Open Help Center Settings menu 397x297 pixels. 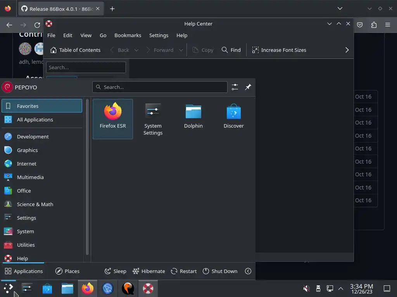159,35
